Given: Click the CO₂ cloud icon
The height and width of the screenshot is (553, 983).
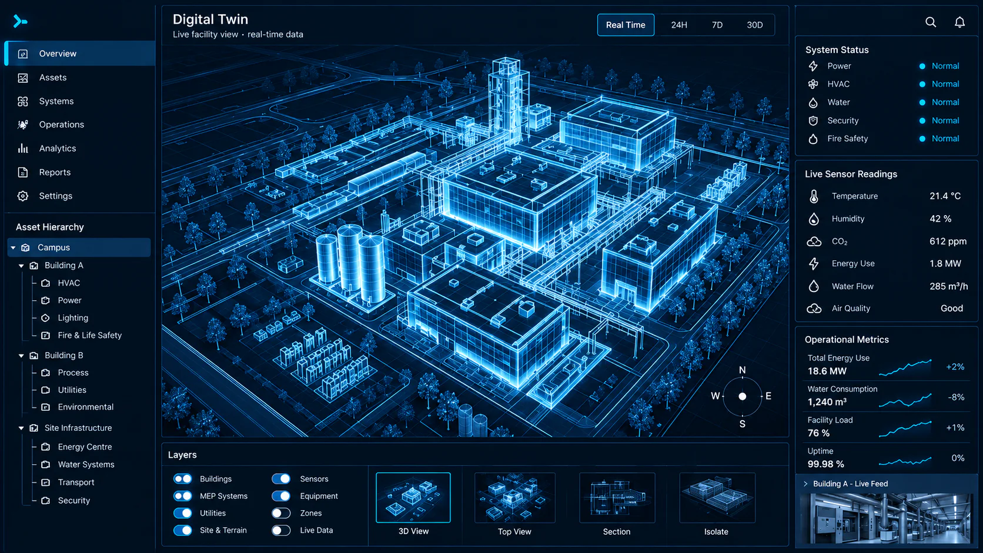Looking at the screenshot, I should click(814, 242).
